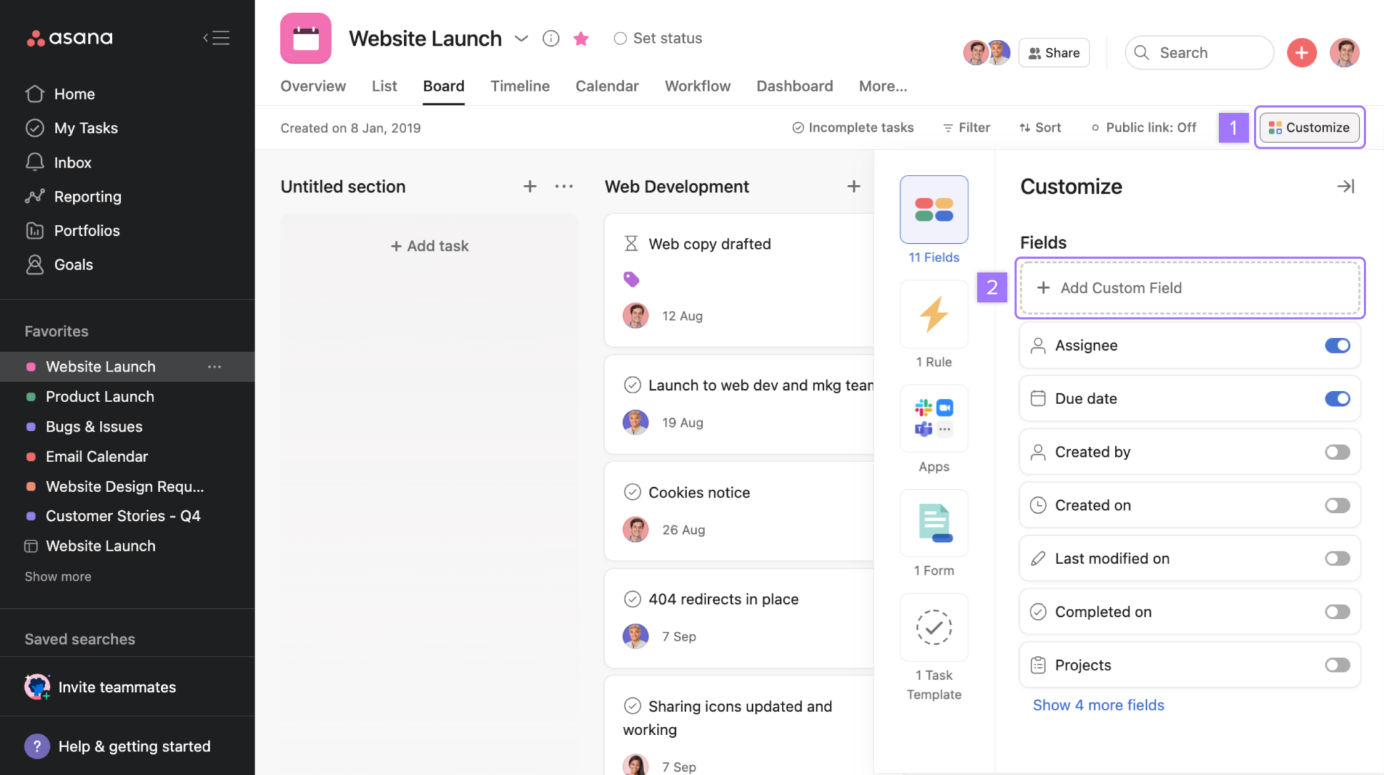Open the Sort options
This screenshot has height=775, width=1384.
pos(1039,127)
